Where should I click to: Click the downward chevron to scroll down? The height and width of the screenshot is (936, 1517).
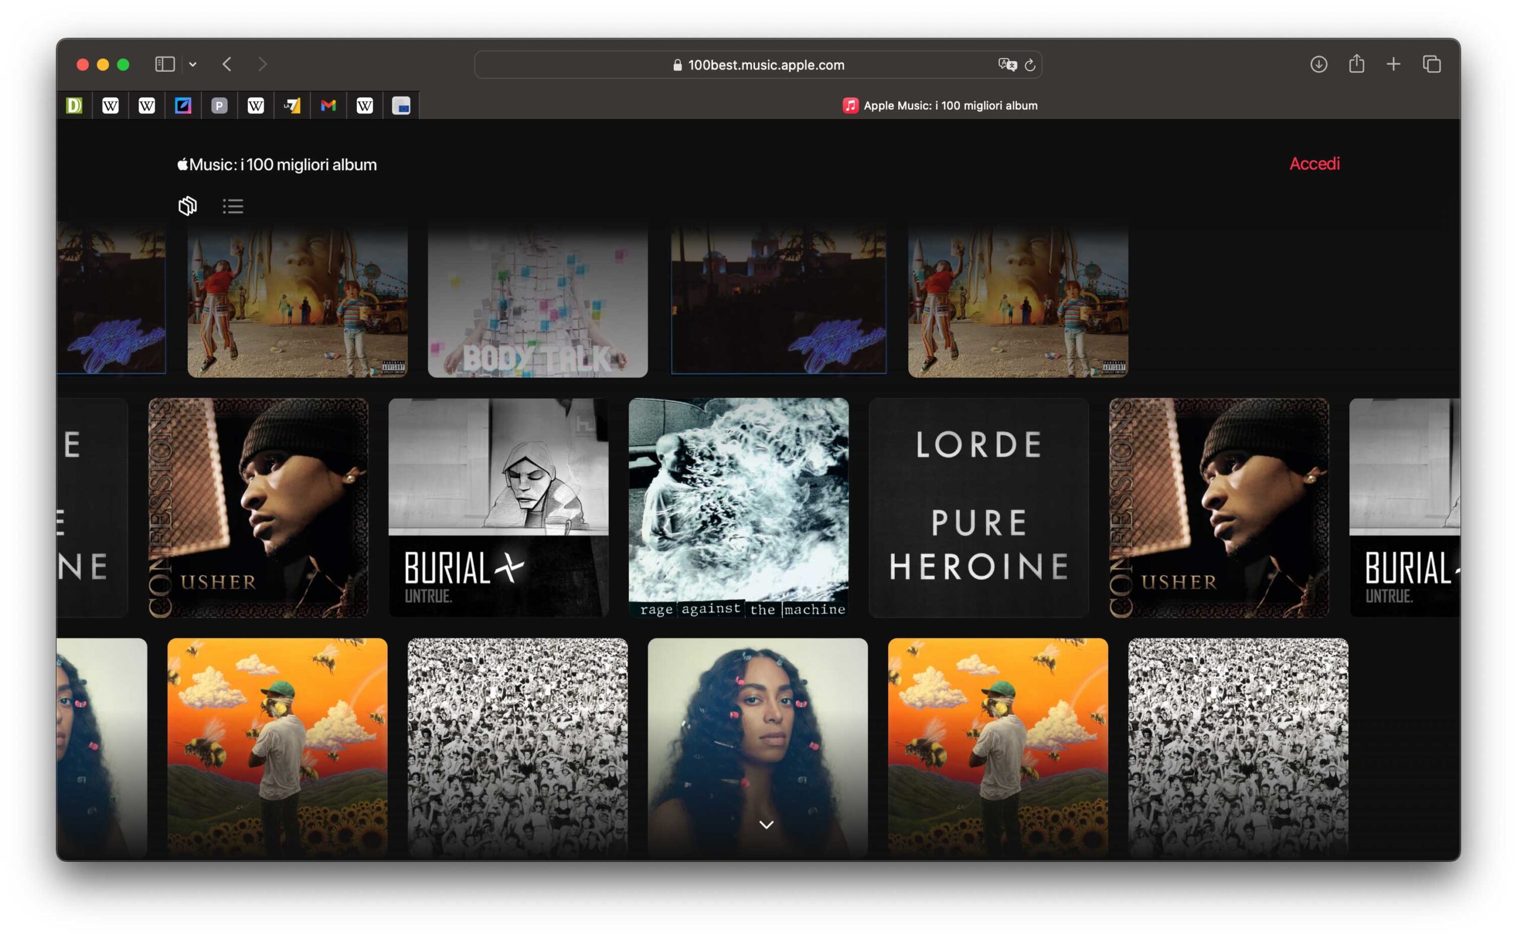click(766, 825)
